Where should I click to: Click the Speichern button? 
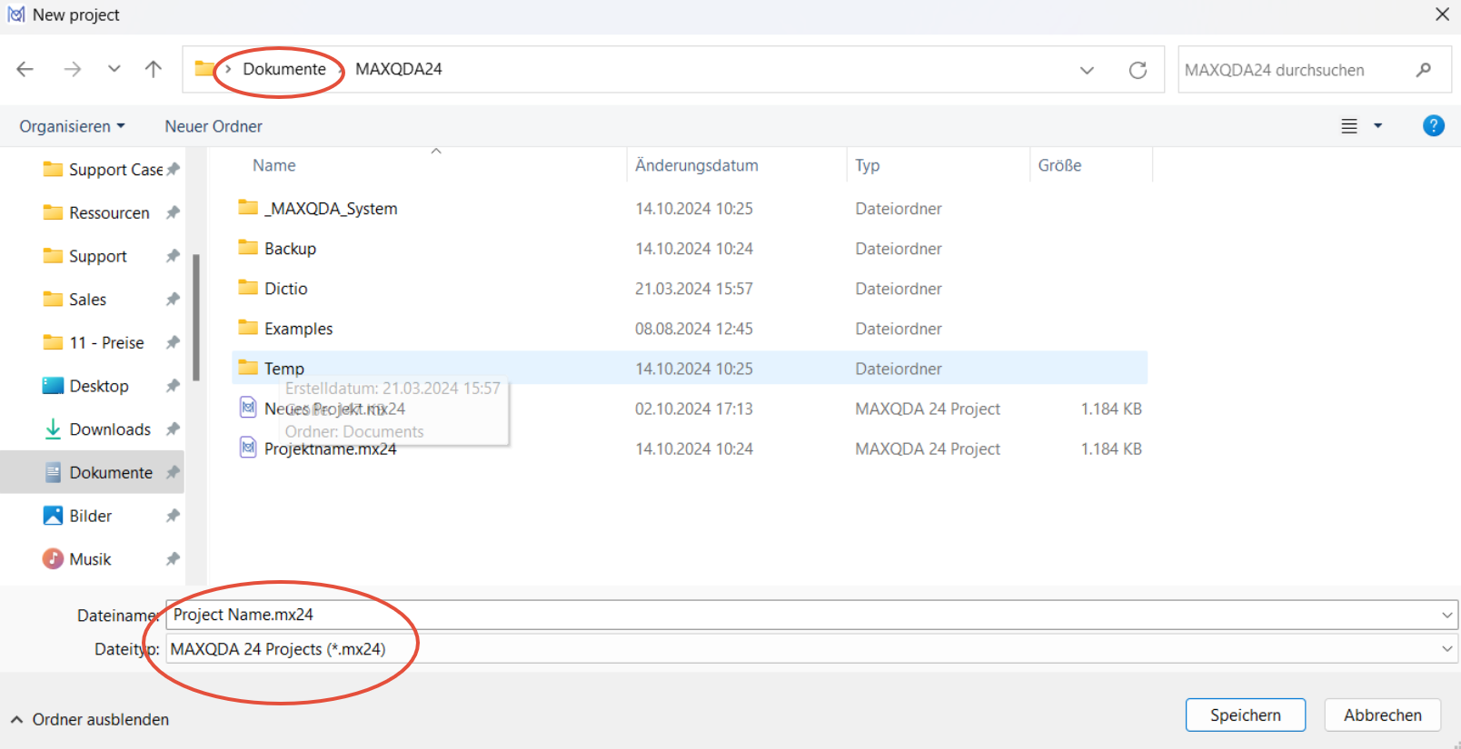pyautogui.click(x=1246, y=715)
